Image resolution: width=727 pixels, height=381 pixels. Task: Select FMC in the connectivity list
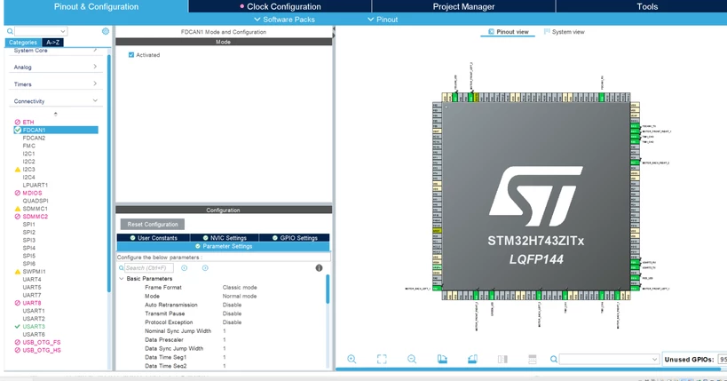[x=28, y=146]
